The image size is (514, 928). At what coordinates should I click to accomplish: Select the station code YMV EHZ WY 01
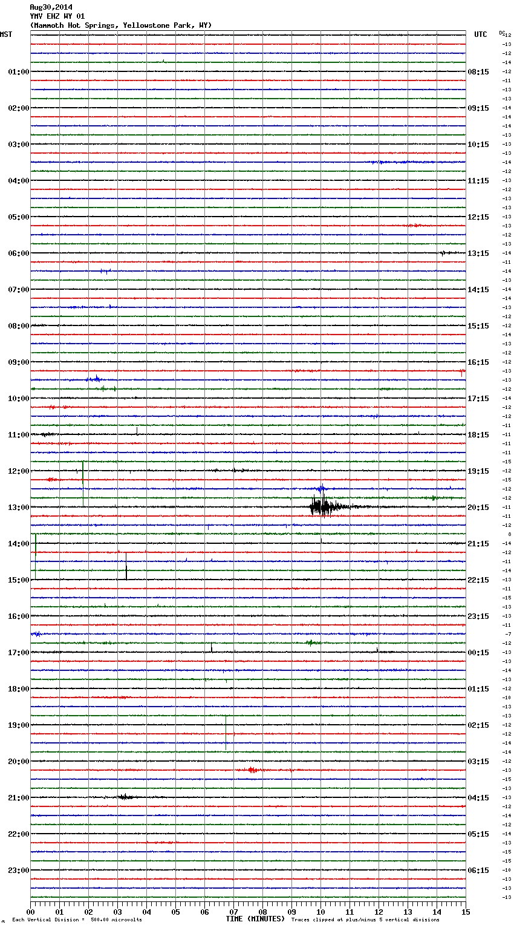(x=57, y=16)
